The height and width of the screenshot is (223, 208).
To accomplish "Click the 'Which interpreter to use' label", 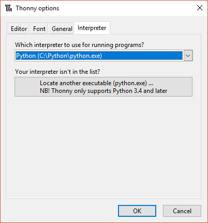I will (x=79, y=45).
